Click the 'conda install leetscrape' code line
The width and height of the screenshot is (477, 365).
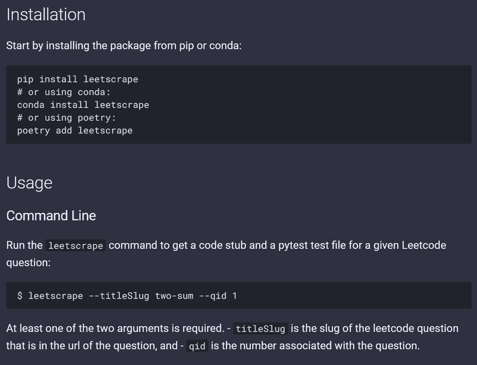pyautogui.click(x=83, y=105)
